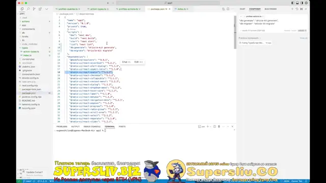This screenshot has height=183, width=326.
Task: Switch to the index.ts editor tab
Action: click(x=181, y=9)
